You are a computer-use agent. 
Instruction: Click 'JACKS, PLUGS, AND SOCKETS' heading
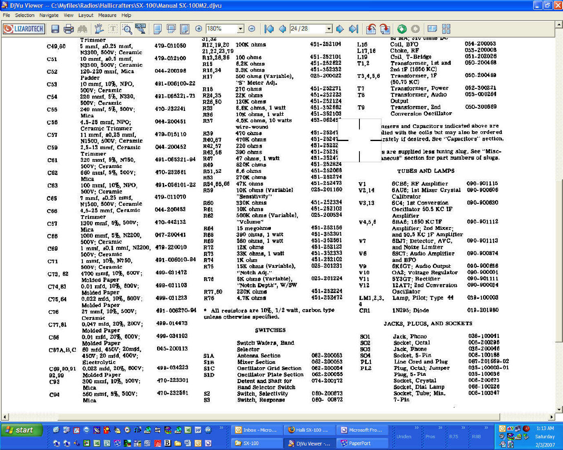(x=428, y=324)
